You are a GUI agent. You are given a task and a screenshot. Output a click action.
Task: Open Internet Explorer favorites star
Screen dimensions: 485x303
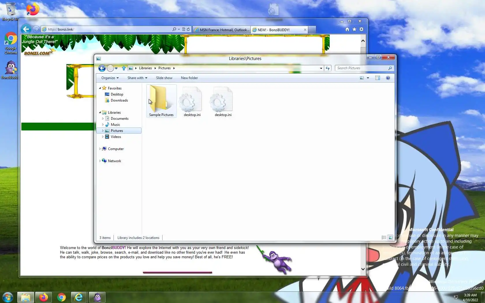tap(354, 29)
